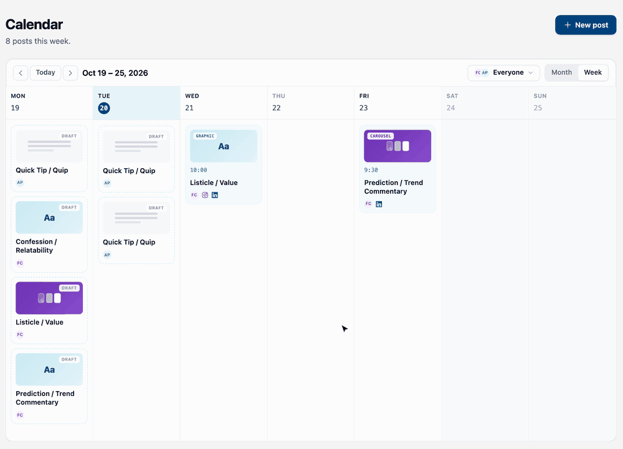Click Monday Confession / Relatability title
This screenshot has width=623, height=449.
pyautogui.click(x=36, y=246)
